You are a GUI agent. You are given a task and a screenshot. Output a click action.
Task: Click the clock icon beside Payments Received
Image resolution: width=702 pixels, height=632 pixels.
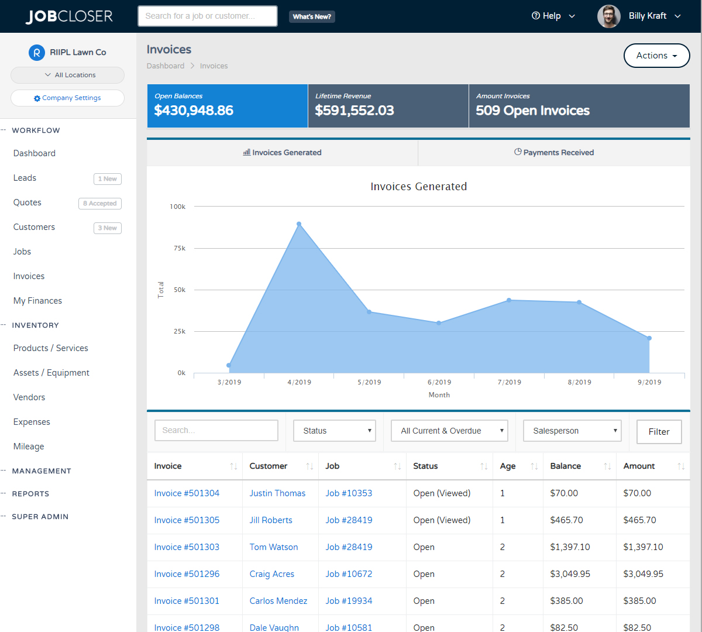517,152
